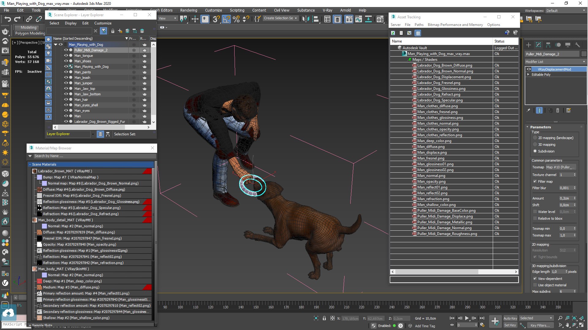The height and width of the screenshot is (330, 588).
Task: Click Create New Layer icon in Scene Explorer
Action: click(120, 31)
